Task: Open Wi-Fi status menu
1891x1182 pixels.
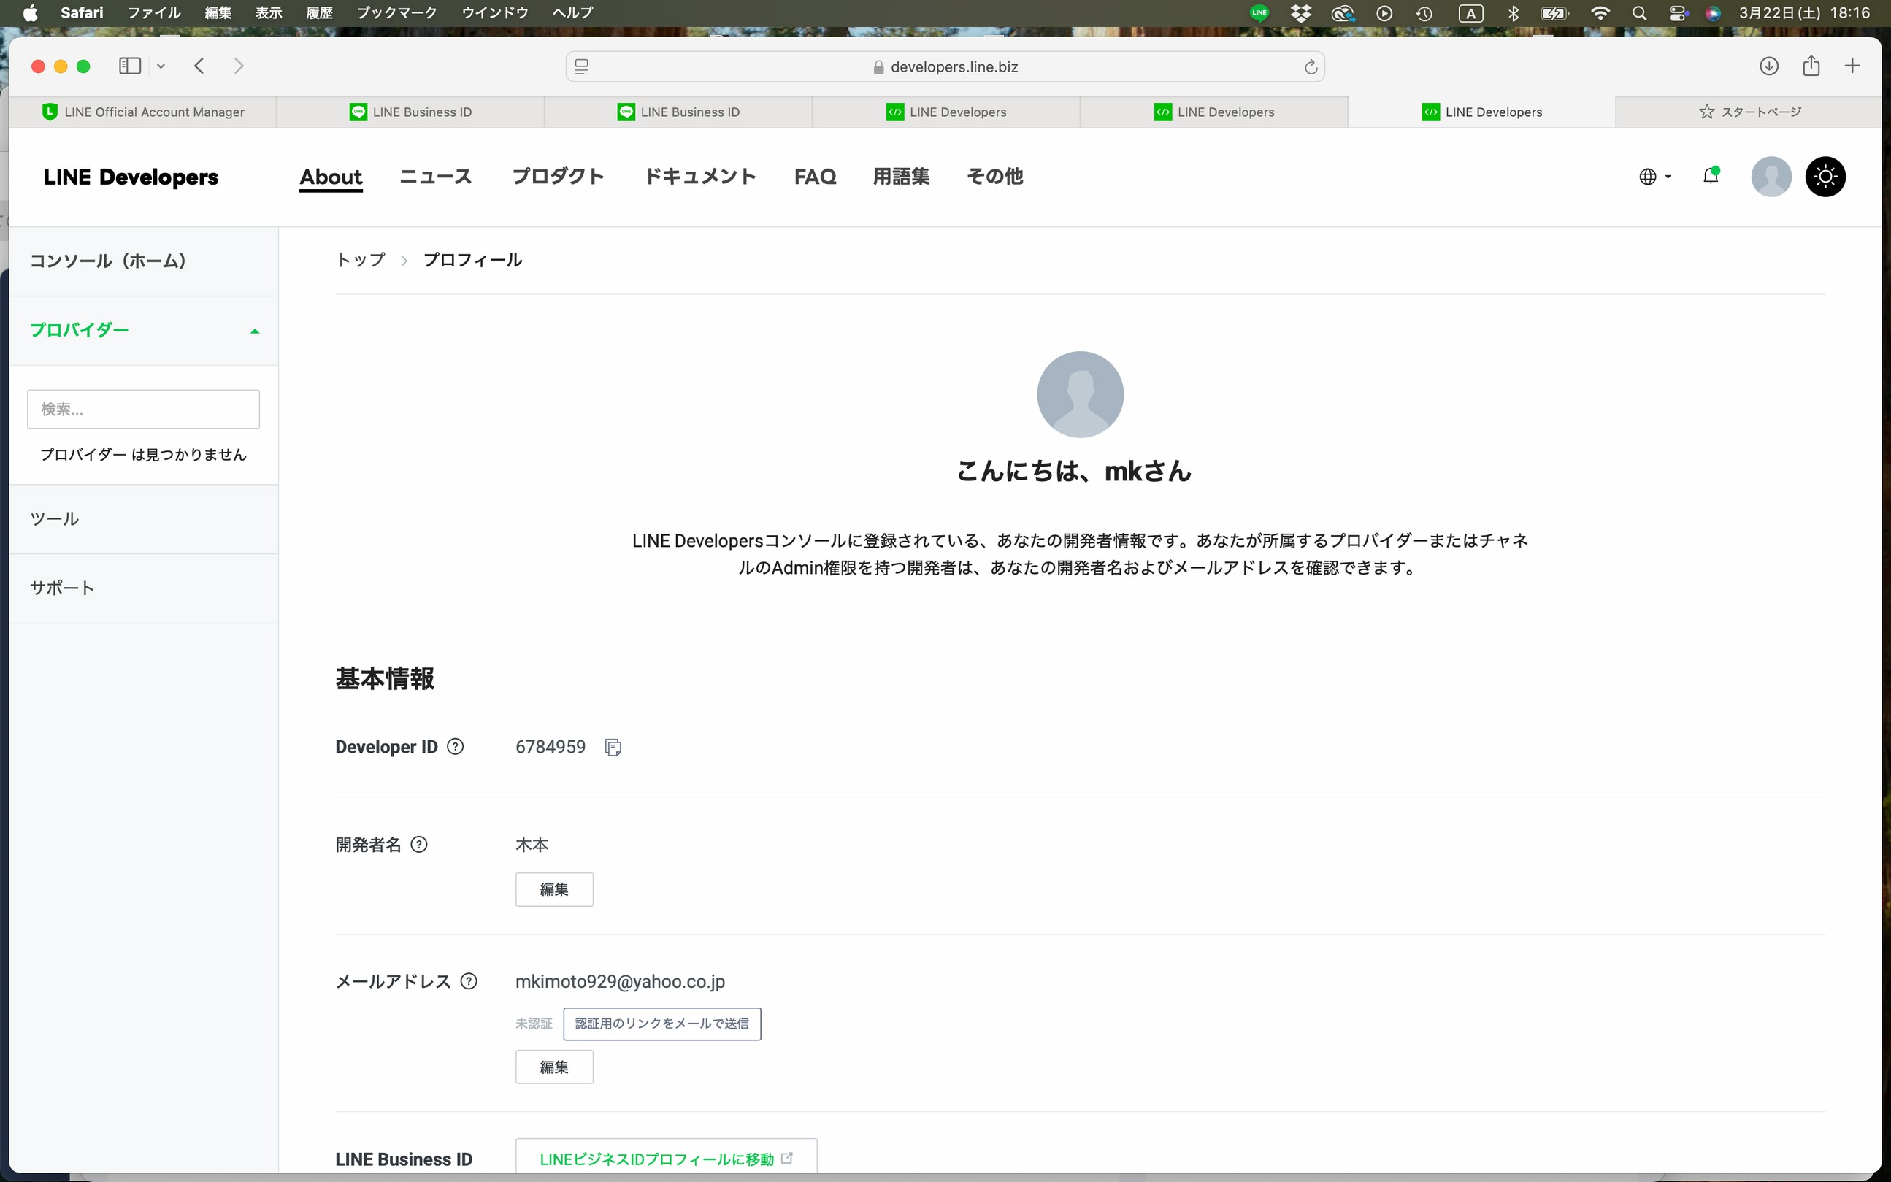Action: pyautogui.click(x=1600, y=12)
